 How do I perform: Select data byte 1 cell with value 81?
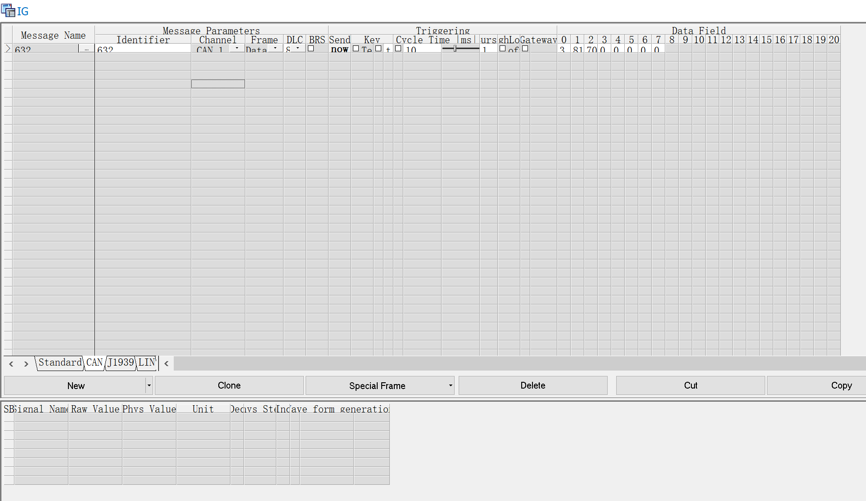point(577,49)
